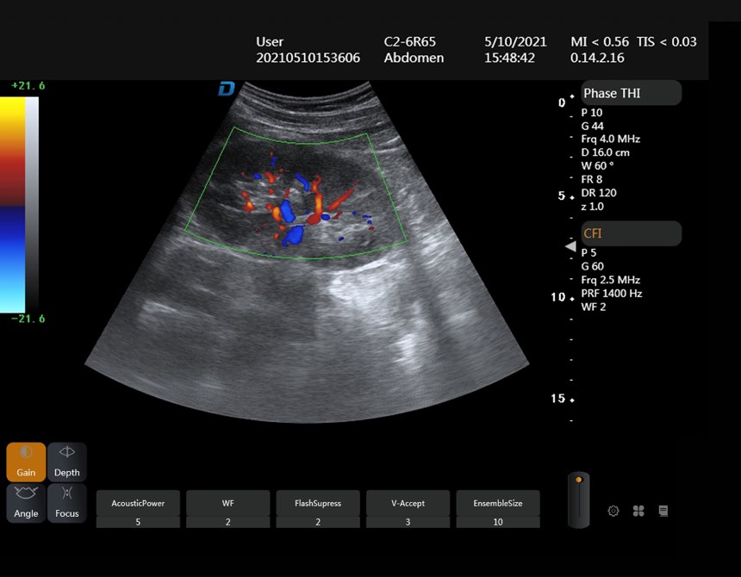Click the focus position triangle marker
741x577 pixels.
(571, 246)
